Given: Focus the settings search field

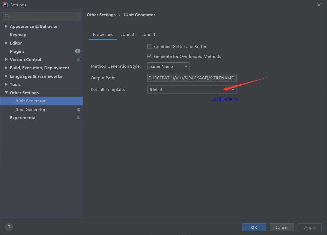Looking at the screenshot, I should [42, 16].
